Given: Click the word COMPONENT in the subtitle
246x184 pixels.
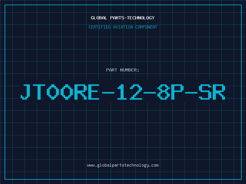Looking at the screenshot, I should (x=146, y=27).
